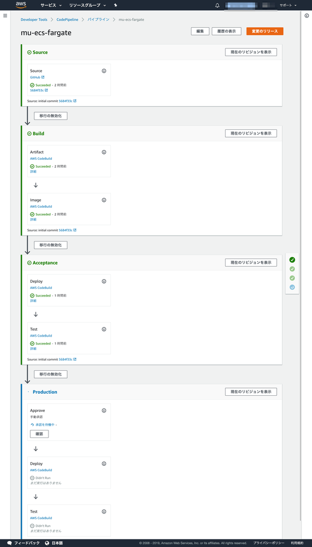The width and height of the screenshot is (312, 547).
Task: Show info for the Acceptance Test action
Action: (104, 329)
